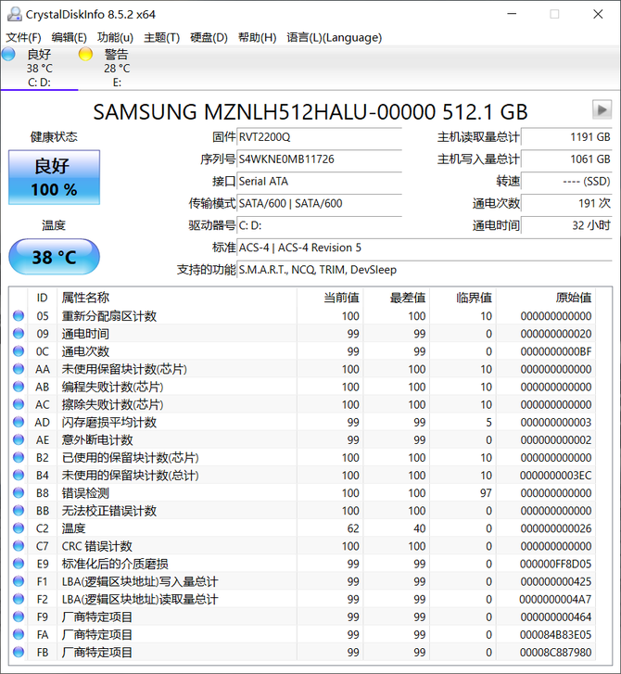Click blue status dot of attribute AC

tap(19, 404)
